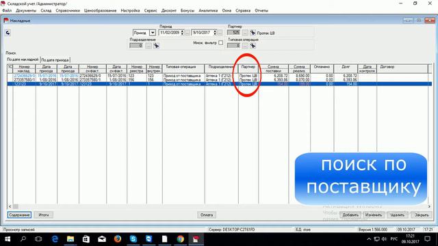Open the blank document icon on the taskbar

pos(164,239)
